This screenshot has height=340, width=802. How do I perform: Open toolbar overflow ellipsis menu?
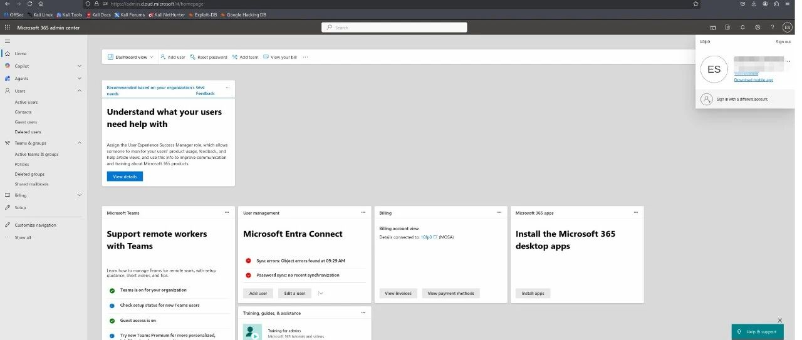[x=305, y=57]
